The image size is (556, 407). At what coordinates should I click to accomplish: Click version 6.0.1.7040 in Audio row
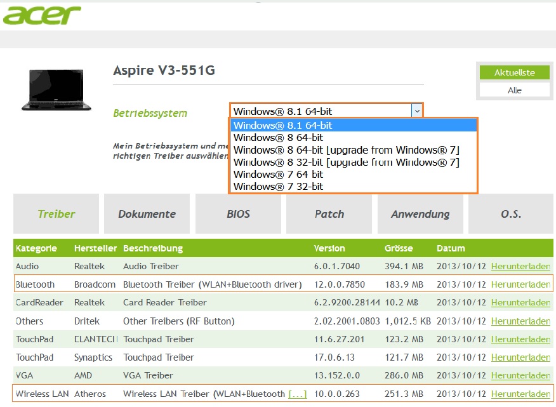tap(337, 266)
